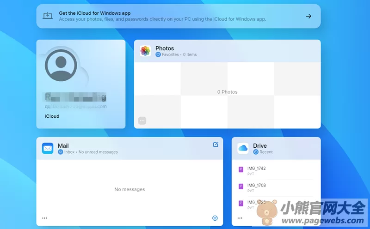Click Get the iCloud for Windows app
The height and width of the screenshot is (229, 370).
tap(95, 13)
